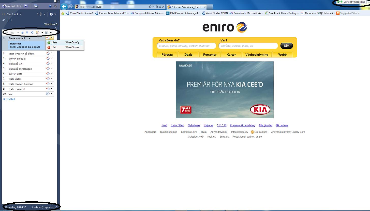This screenshot has width=370, height=211.
Task: Click the Sök button
Action: point(287,46)
